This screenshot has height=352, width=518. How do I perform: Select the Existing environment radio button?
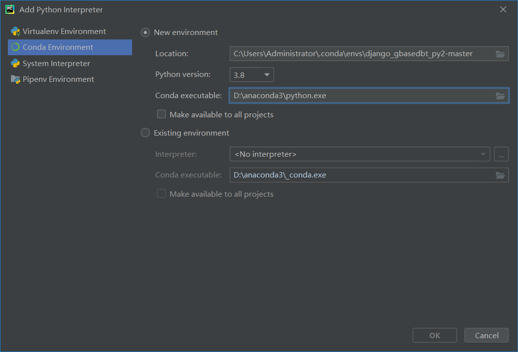pos(145,133)
